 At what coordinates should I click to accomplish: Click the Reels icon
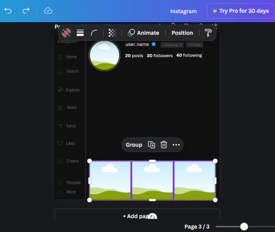60,108
